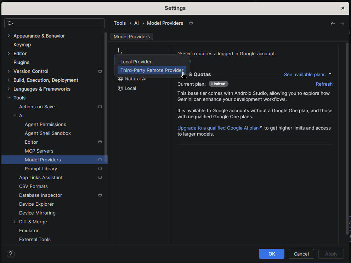
Task: Click the project-level icon beside Version Control
Action: coord(100,71)
